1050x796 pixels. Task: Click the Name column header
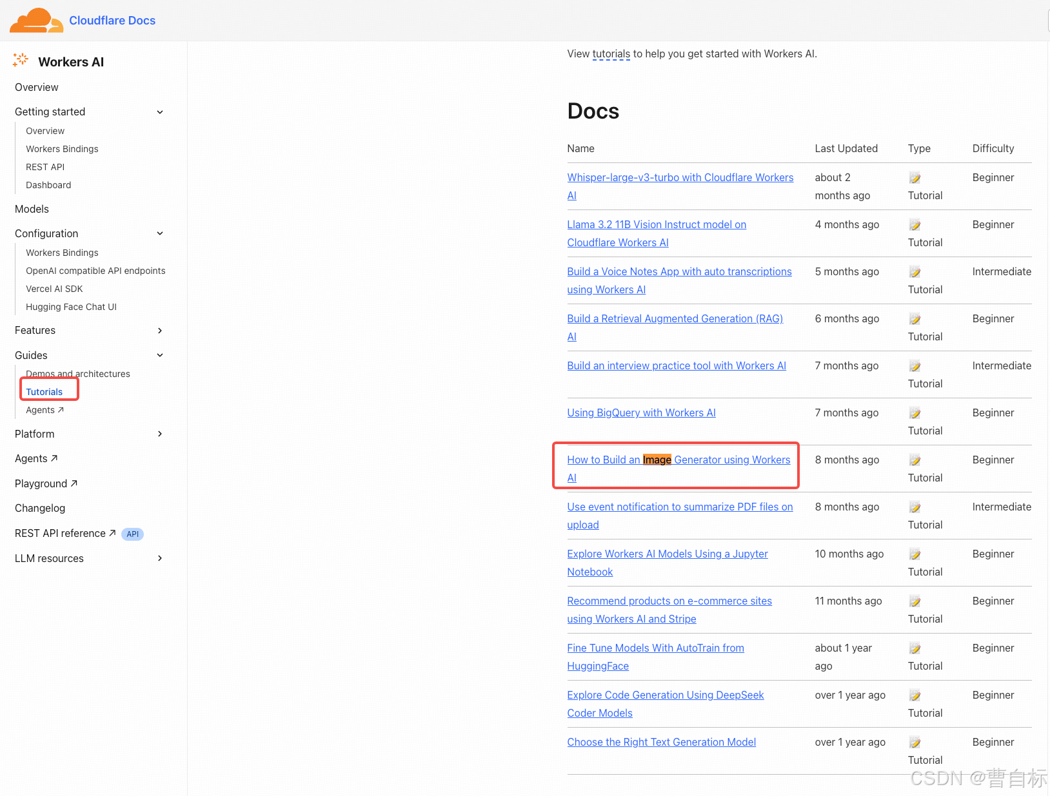point(580,148)
